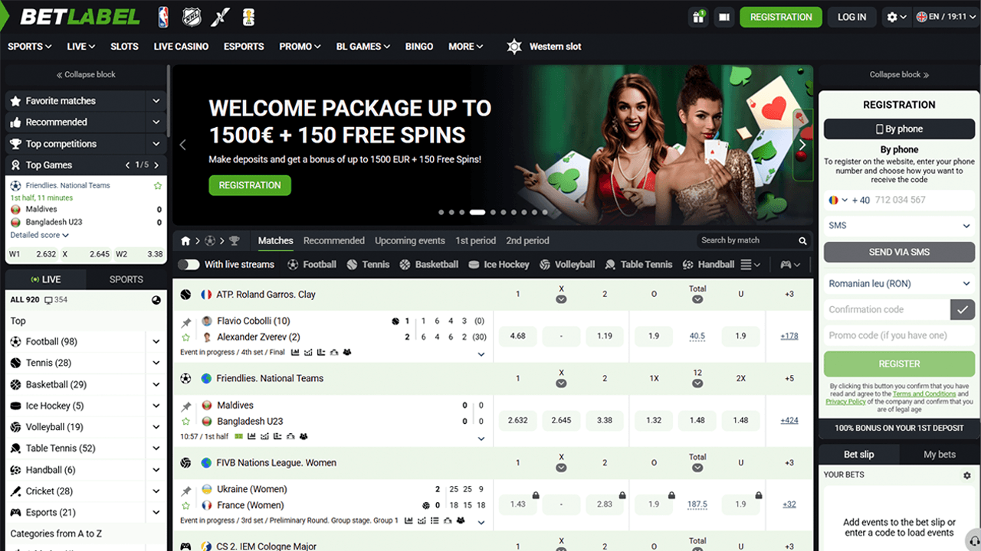Open the settings gear in header
The width and height of the screenshot is (981, 551).
pyautogui.click(x=896, y=17)
